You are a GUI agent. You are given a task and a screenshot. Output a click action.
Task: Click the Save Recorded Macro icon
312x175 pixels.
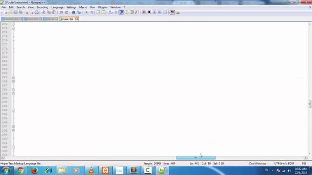pos(165,12)
